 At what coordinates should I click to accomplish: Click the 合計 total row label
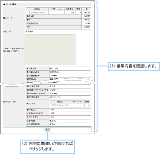tap(54, 27)
